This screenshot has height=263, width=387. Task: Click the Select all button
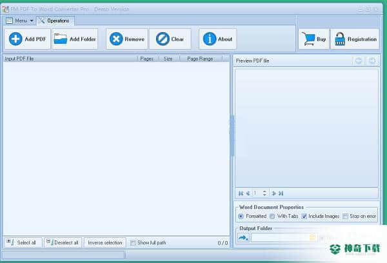point(23,242)
